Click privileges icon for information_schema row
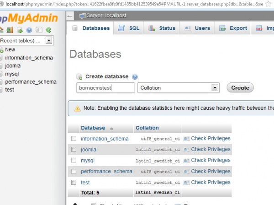274x205 pixels. click(186, 139)
